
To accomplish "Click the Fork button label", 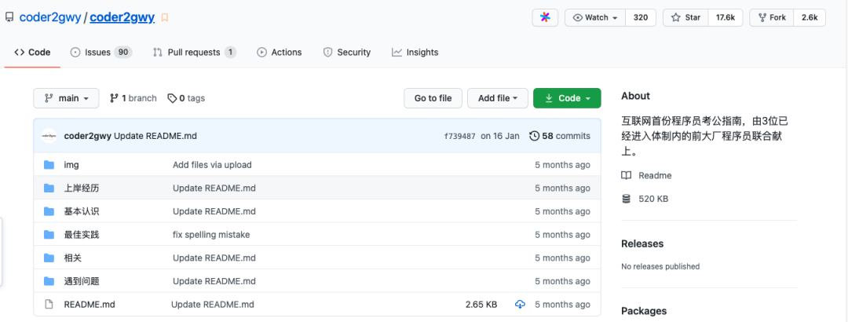I will [x=777, y=17].
